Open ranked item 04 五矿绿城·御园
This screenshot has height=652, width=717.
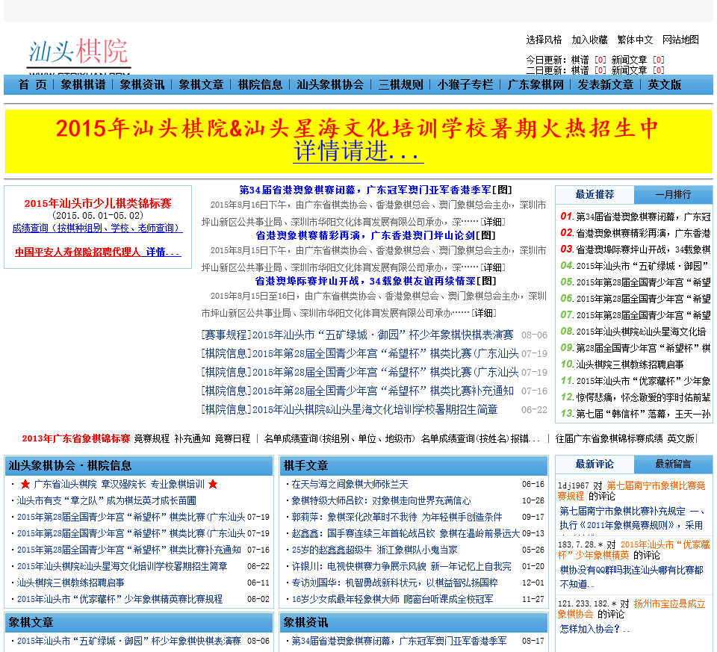(643, 266)
